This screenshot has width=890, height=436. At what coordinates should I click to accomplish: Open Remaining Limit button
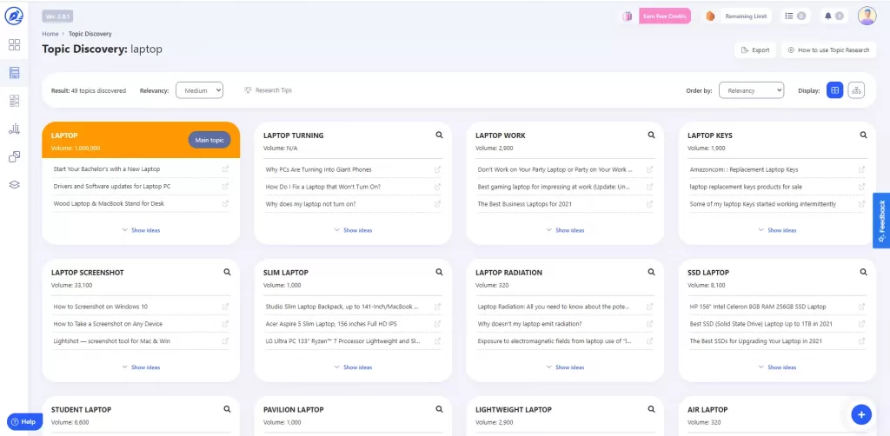[747, 17]
